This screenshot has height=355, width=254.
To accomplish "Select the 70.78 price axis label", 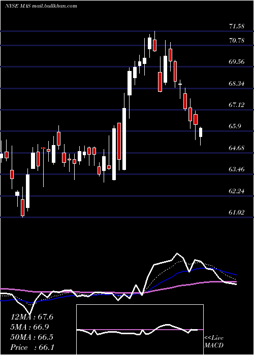I will tap(237, 41).
